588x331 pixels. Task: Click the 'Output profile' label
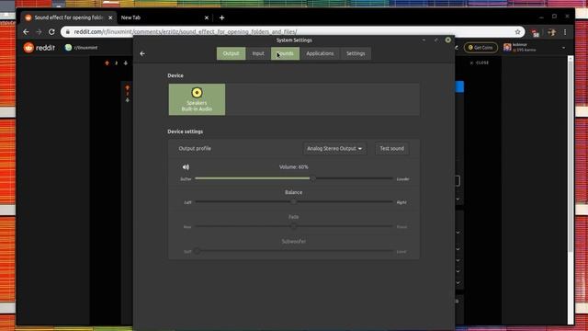coord(195,149)
